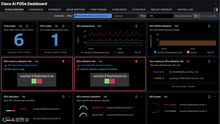Click the red alert bell on GPU utilization (%) panel

[x=136, y=61]
